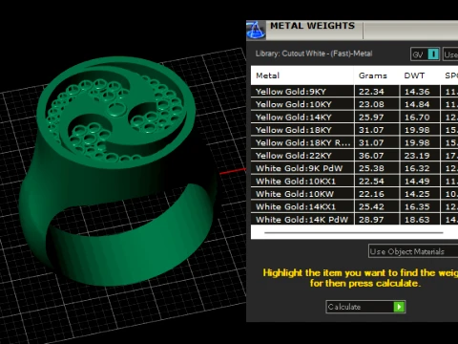Click the 22.16 grams value

click(371, 194)
